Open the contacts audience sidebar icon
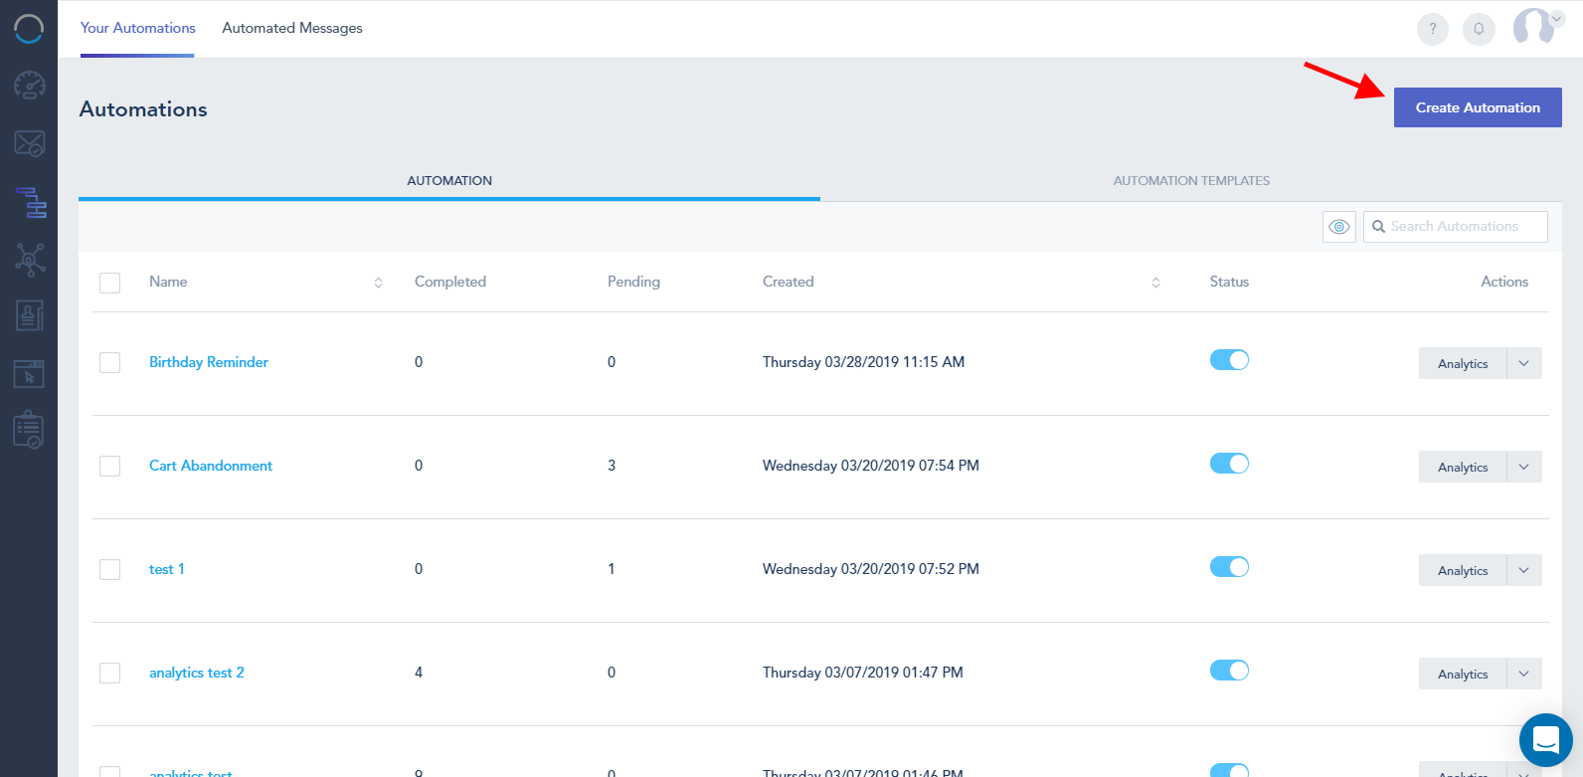 pos(29,316)
